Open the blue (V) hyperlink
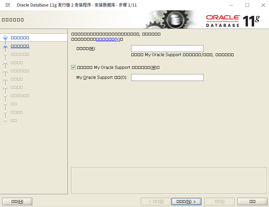269x207 pixels. point(108,39)
